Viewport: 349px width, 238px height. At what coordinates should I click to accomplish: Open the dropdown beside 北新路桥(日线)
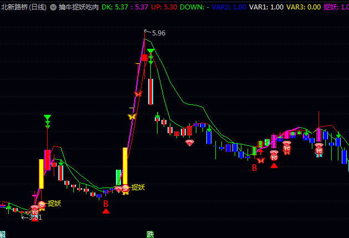pos(53,7)
